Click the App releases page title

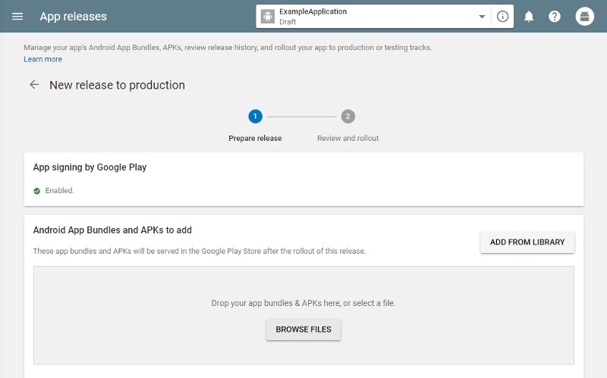[74, 17]
